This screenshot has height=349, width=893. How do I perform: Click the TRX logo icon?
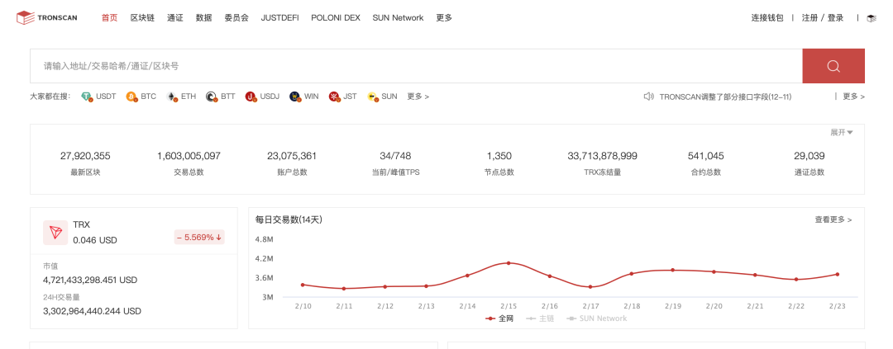coord(55,233)
